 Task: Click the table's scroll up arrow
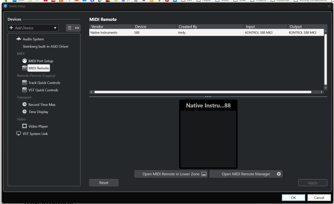click(325, 31)
